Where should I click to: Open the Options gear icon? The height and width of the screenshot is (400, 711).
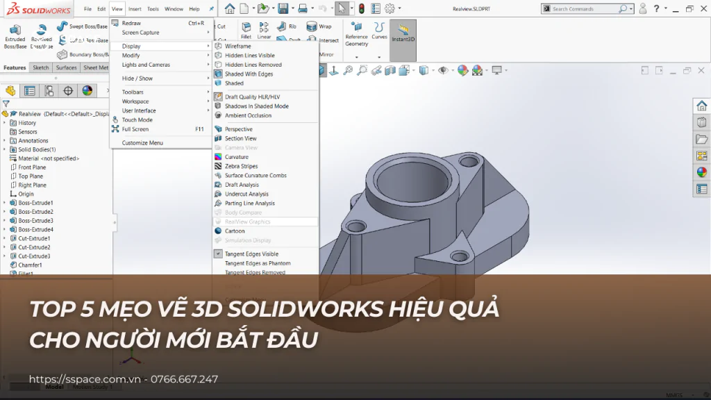pos(390,8)
